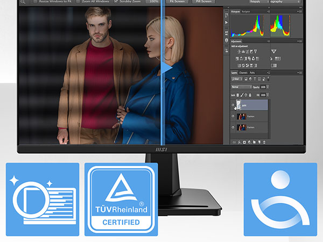Click the Layers panel scrollbar
323x242 pixels.
point(269,118)
